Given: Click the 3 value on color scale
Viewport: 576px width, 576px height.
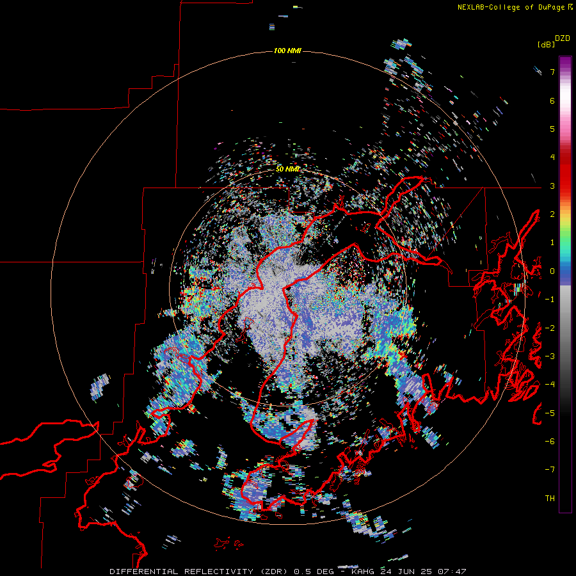Looking at the screenshot, I should click(552, 186).
